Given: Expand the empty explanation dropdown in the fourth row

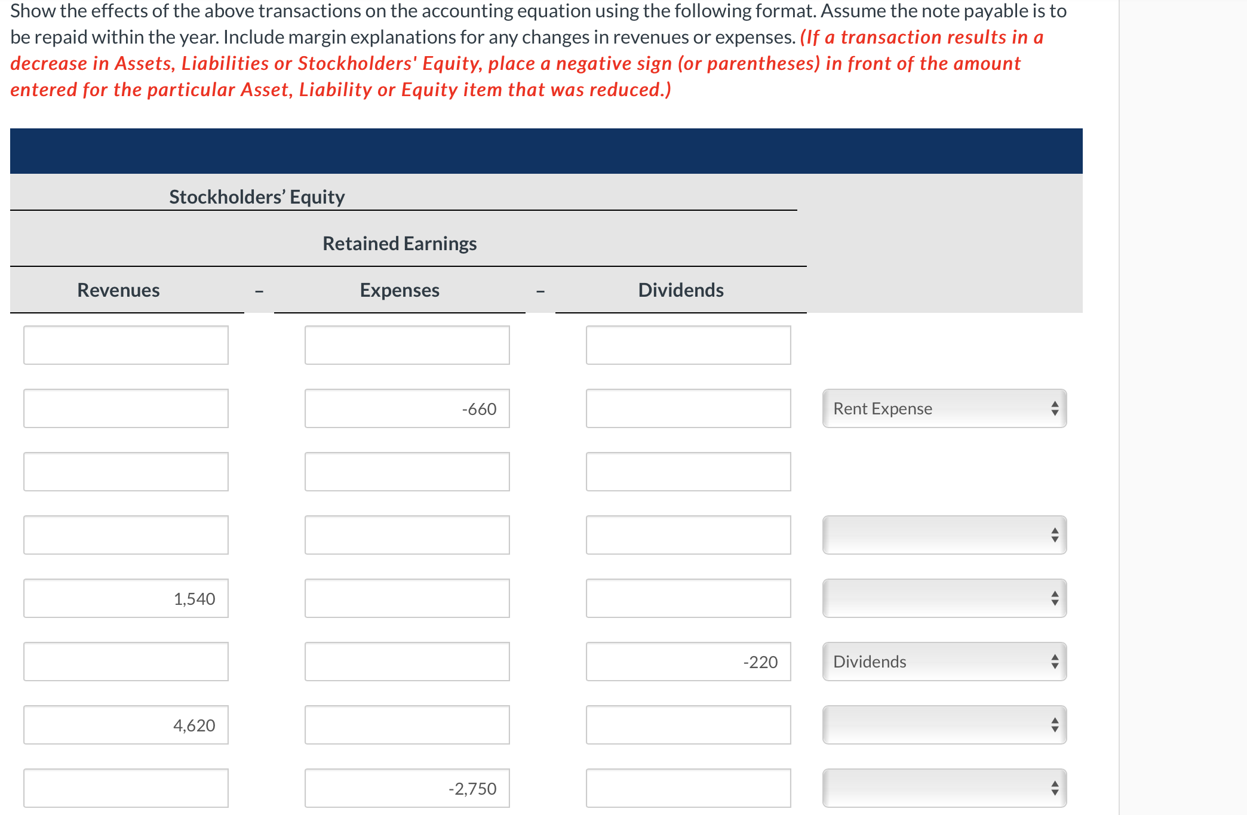Looking at the screenshot, I should [x=944, y=535].
